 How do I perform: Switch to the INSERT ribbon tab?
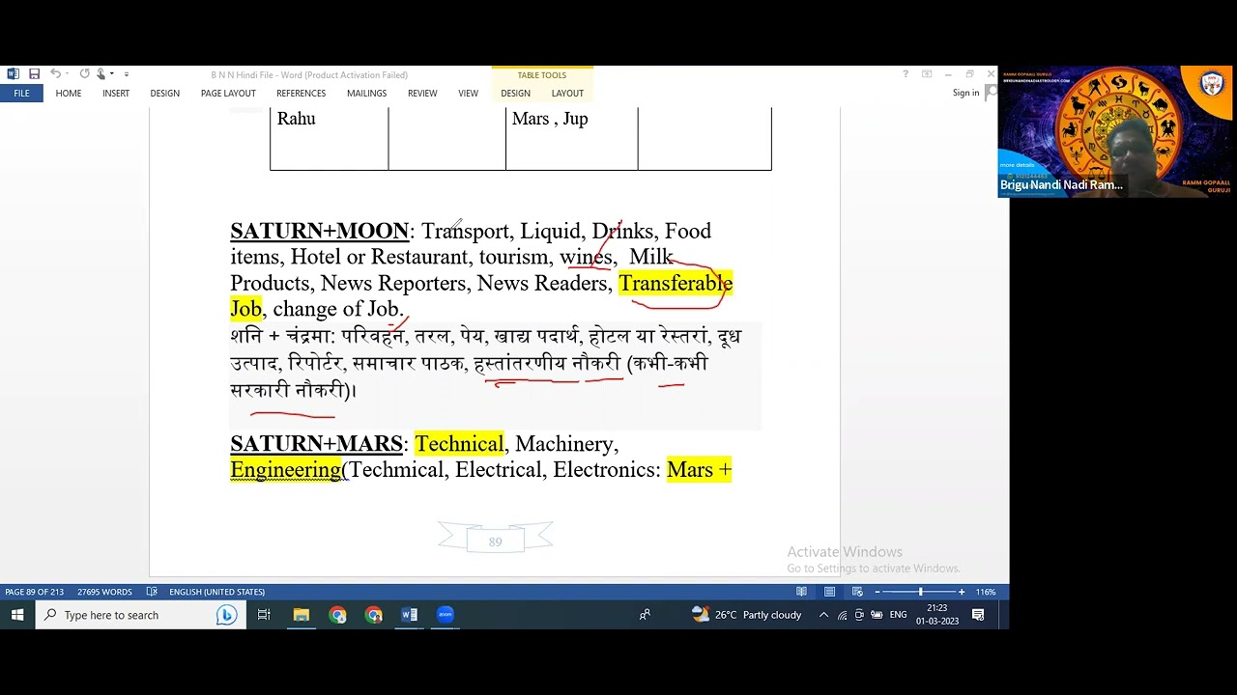coord(116,94)
